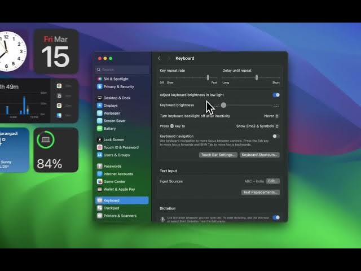Viewport: 361px width, 271px height.
Task: Click the Wallpaper sidebar icon
Action: pos(99,113)
